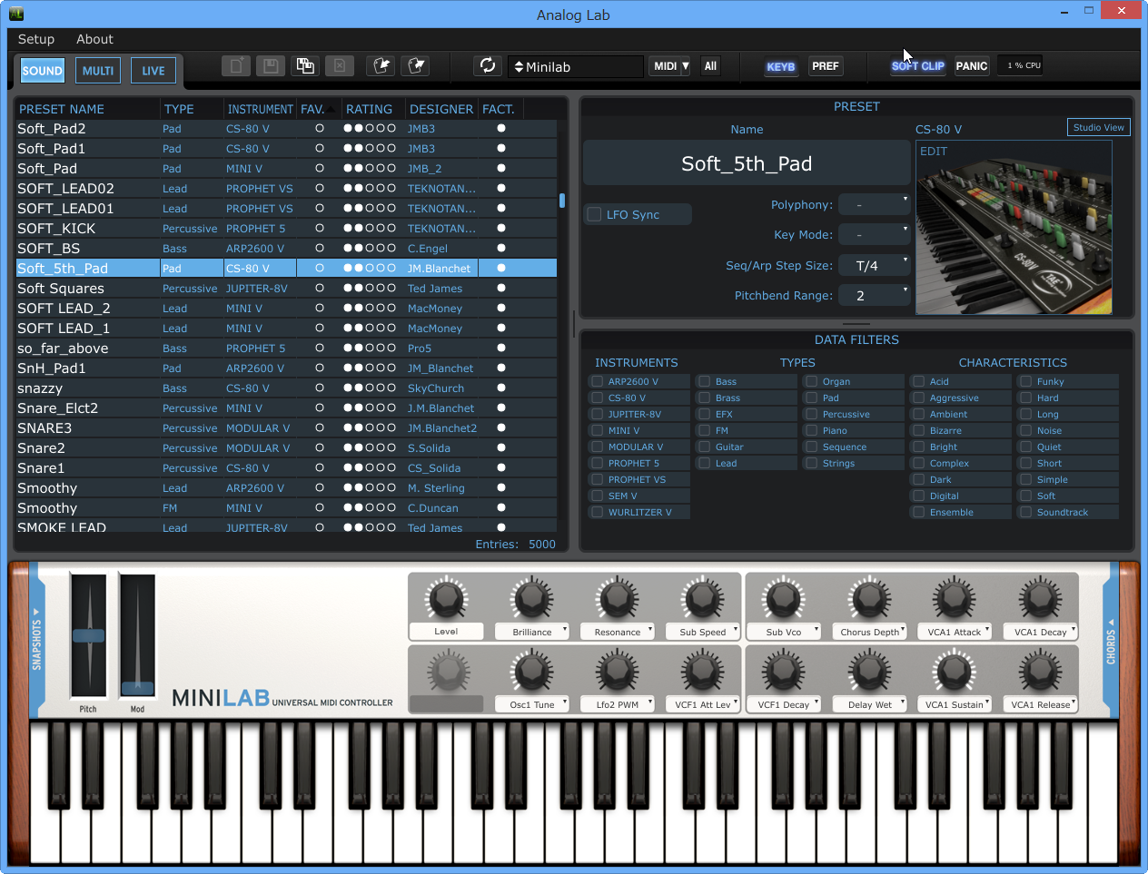Click the Chorus Depth knob
This screenshot has width=1148, height=874.
coord(869,598)
